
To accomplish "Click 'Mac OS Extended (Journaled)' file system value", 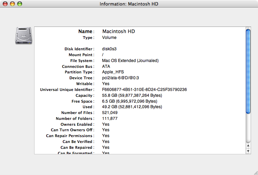I will tap(130, 61).
